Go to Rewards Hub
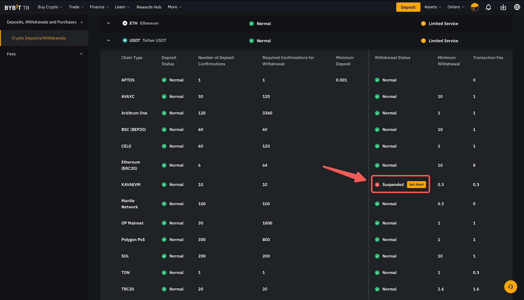Viewport: 524px width, 300px height. (x=149, y=7)
